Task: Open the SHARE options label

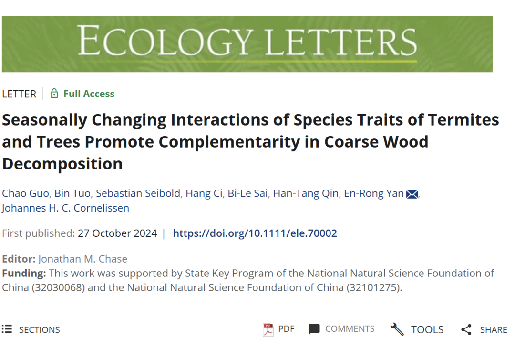Action: pos(494,330)
